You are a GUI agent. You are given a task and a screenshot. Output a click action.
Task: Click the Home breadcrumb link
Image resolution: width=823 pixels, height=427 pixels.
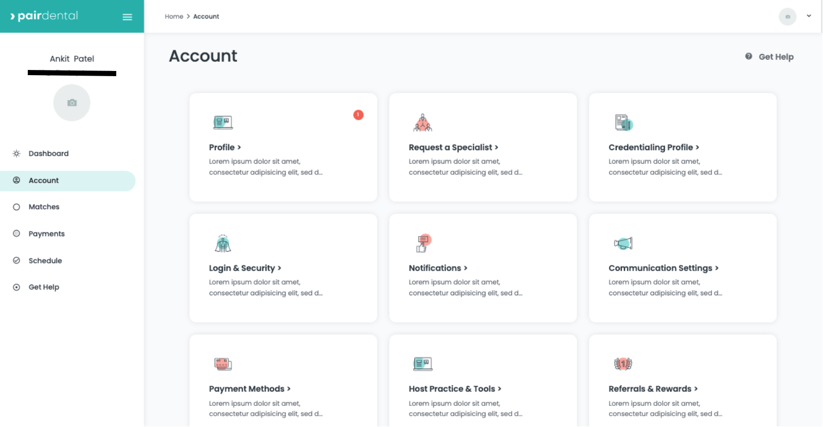click(x=174, y=16)
